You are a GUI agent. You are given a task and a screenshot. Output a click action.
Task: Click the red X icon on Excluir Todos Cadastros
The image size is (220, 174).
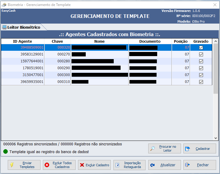point(47,165)
